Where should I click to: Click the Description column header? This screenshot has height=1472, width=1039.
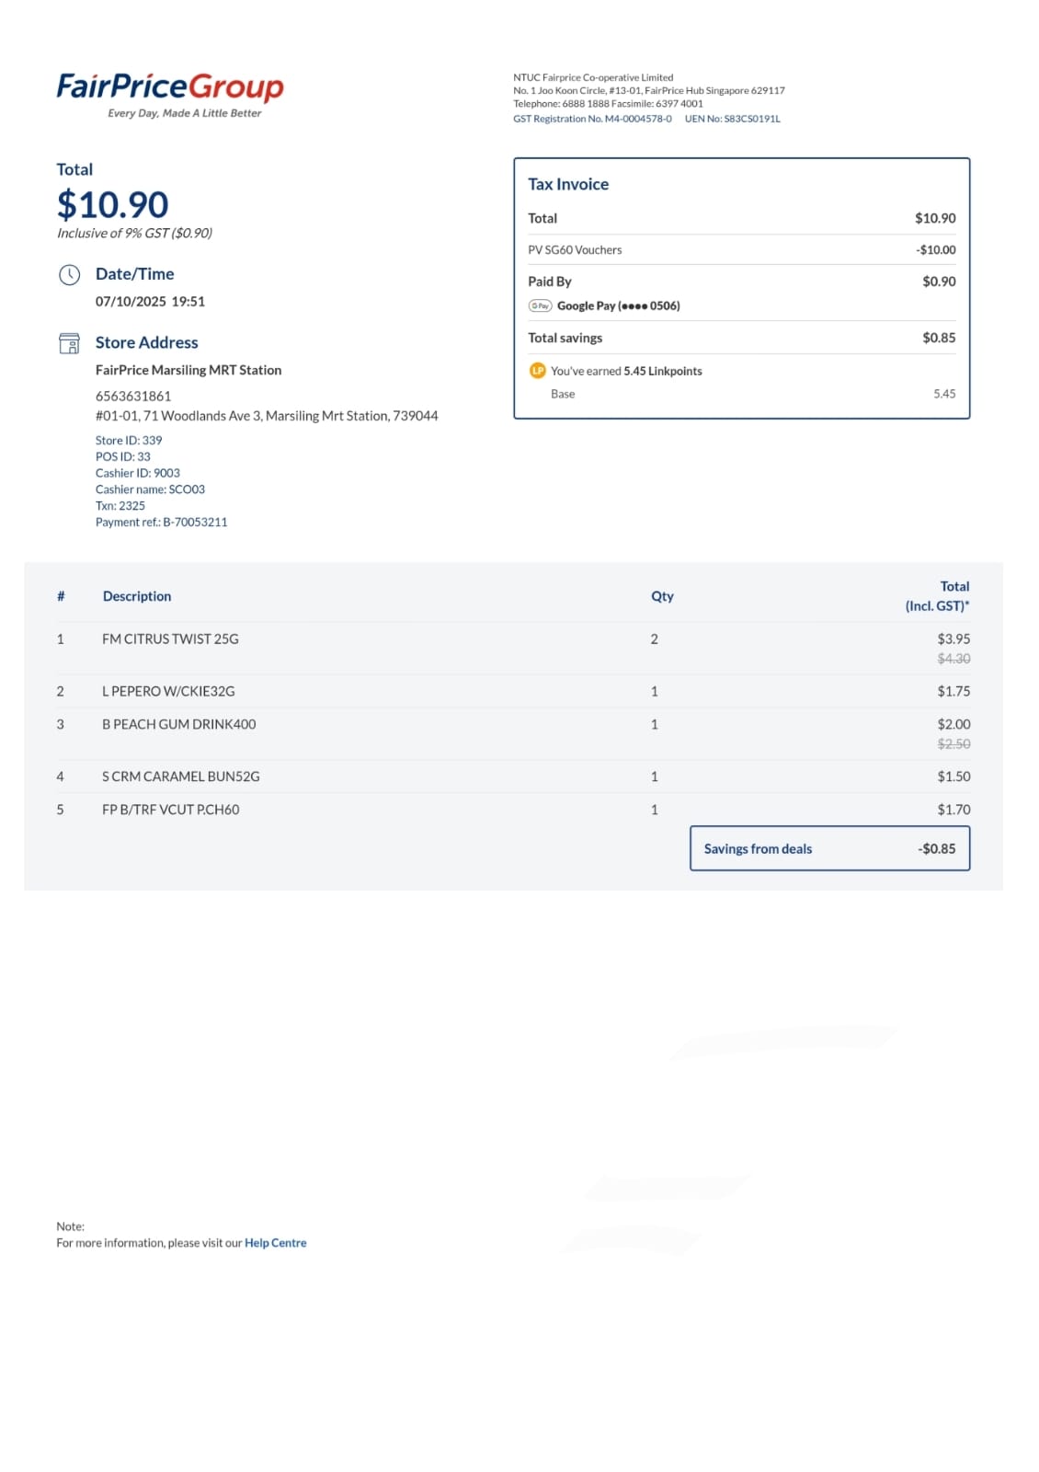tap(137, 596)
